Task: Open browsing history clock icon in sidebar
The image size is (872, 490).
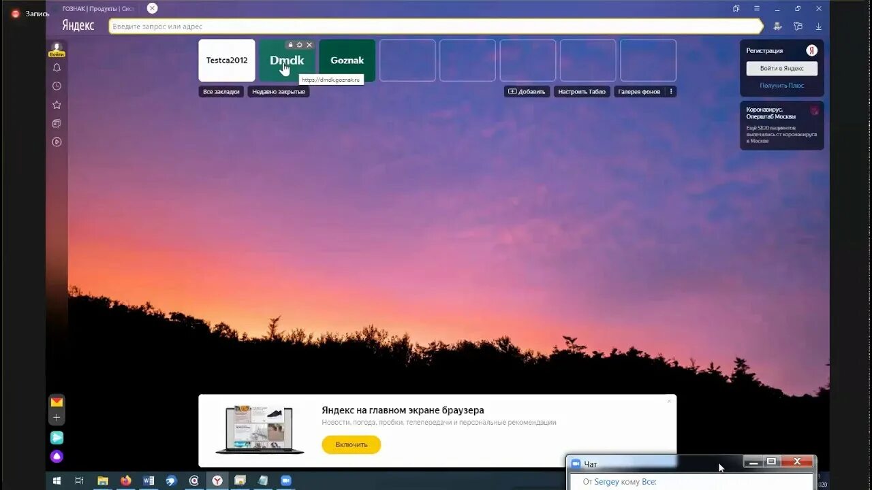Action: pos(57,86)
